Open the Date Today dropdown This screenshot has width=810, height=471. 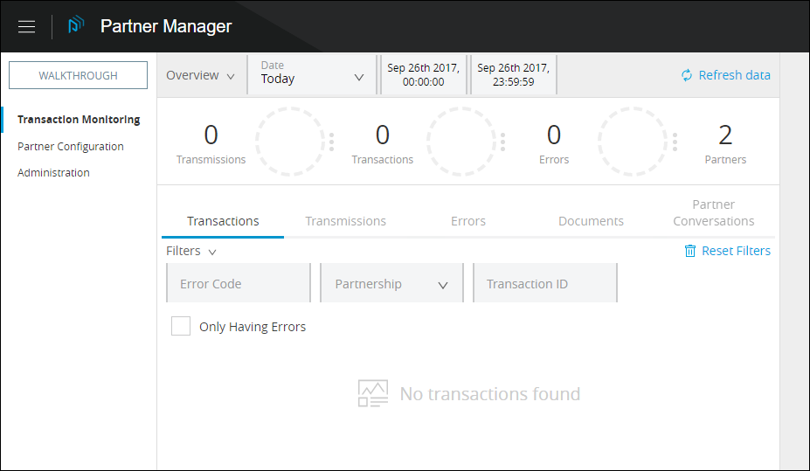click(312, 76)
